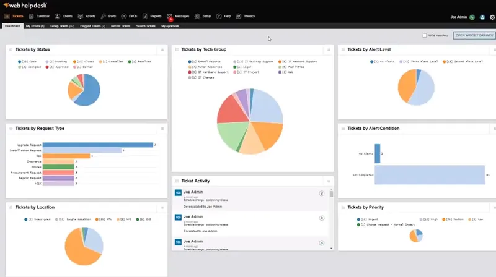Image resolution: width=496 pixels, height=277 pixels.
Task: Open the Tickets by Location widget menu
Action: click(162, 208)
